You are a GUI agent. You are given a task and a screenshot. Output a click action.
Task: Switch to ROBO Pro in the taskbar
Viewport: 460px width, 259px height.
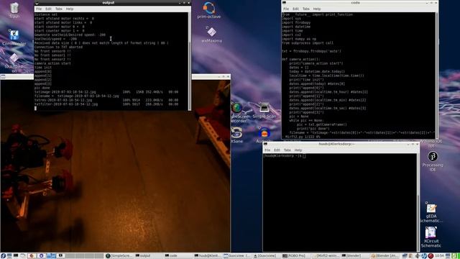pos(295,256)
